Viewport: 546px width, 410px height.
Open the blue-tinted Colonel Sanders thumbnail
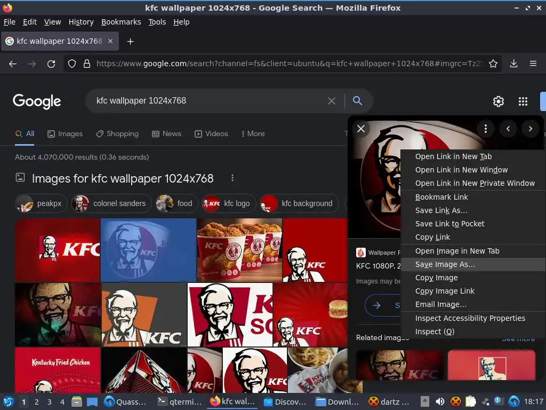click(148, 250)
